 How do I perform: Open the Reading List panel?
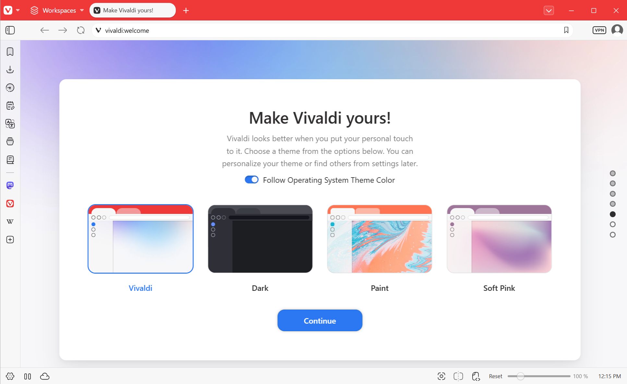coord(10,160)
